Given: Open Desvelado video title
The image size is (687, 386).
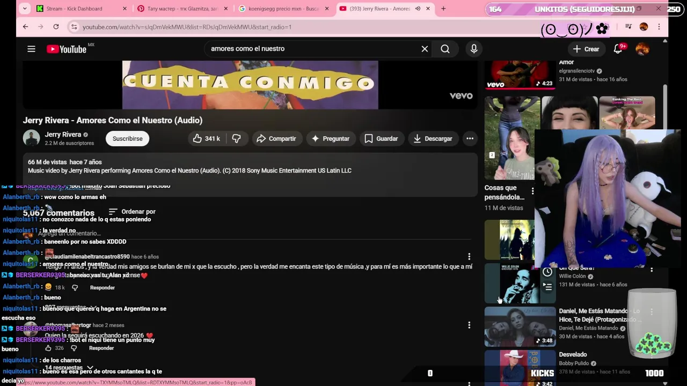Looking at the screenshot, I should coord(573,354).
